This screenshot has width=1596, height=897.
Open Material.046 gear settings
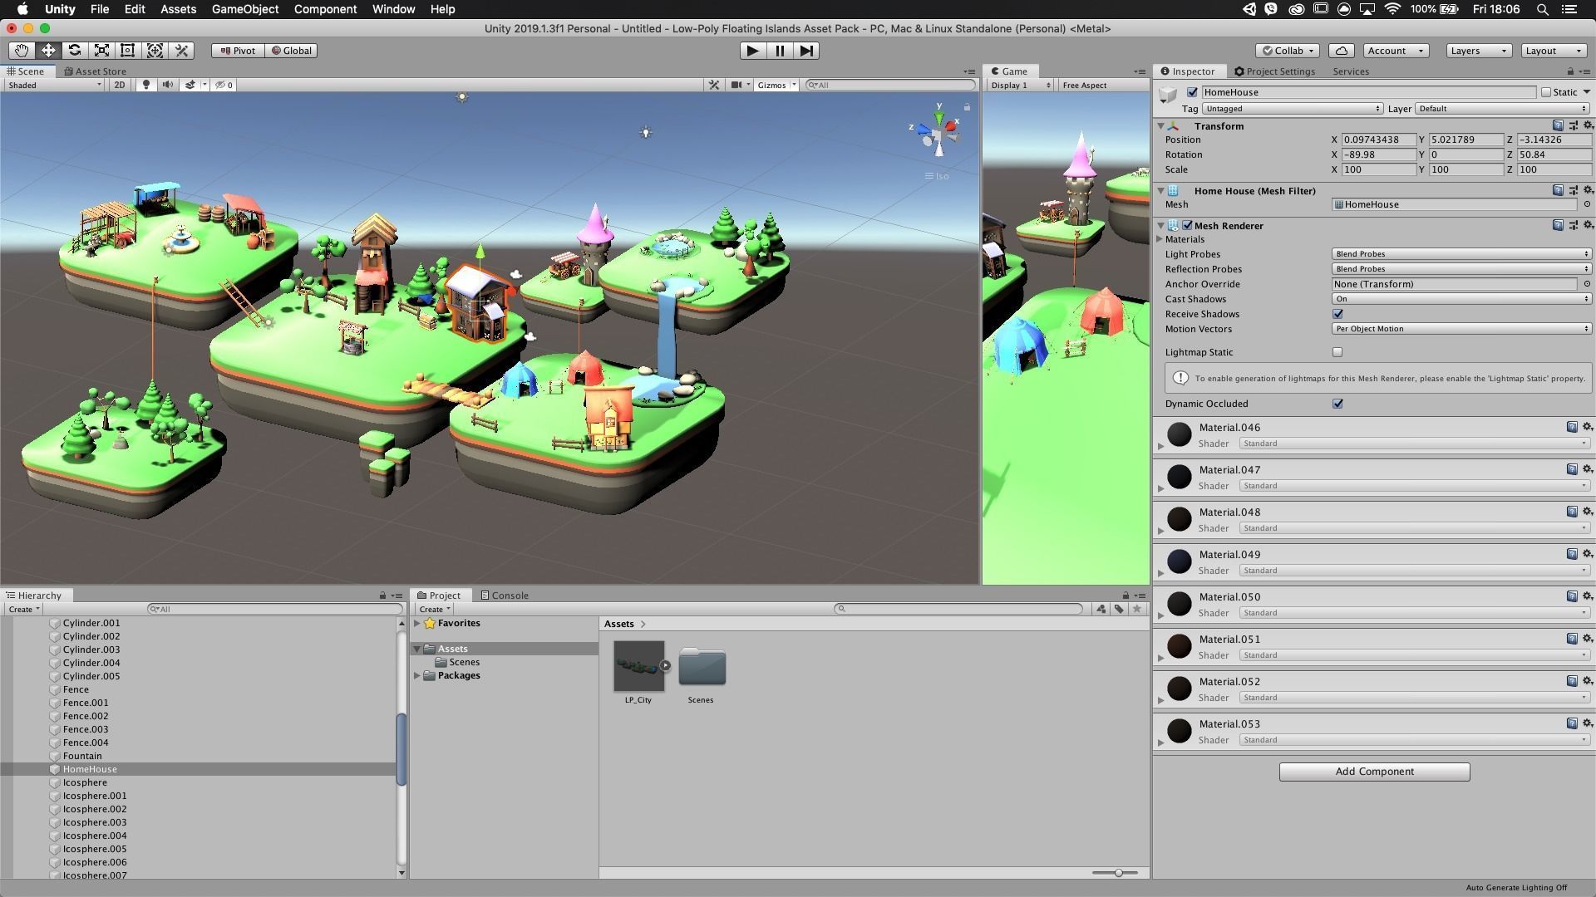(x=1587, y=427)
